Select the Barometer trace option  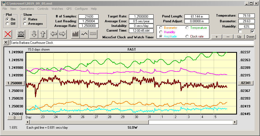point(161,28)
